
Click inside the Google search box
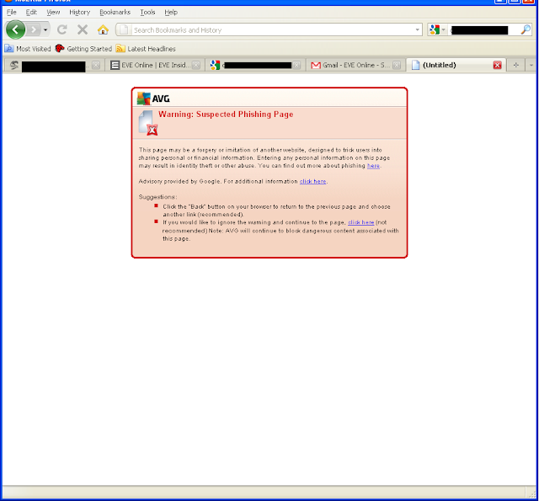tap(483, 30)
